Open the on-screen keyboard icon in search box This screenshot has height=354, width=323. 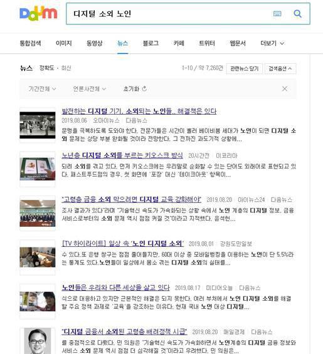pyautogui.click(x=277, y=14)
